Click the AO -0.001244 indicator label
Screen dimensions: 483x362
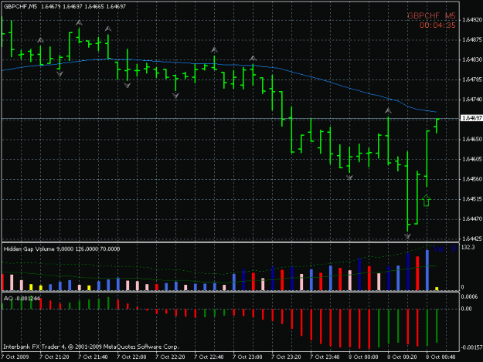click(22, 299)
